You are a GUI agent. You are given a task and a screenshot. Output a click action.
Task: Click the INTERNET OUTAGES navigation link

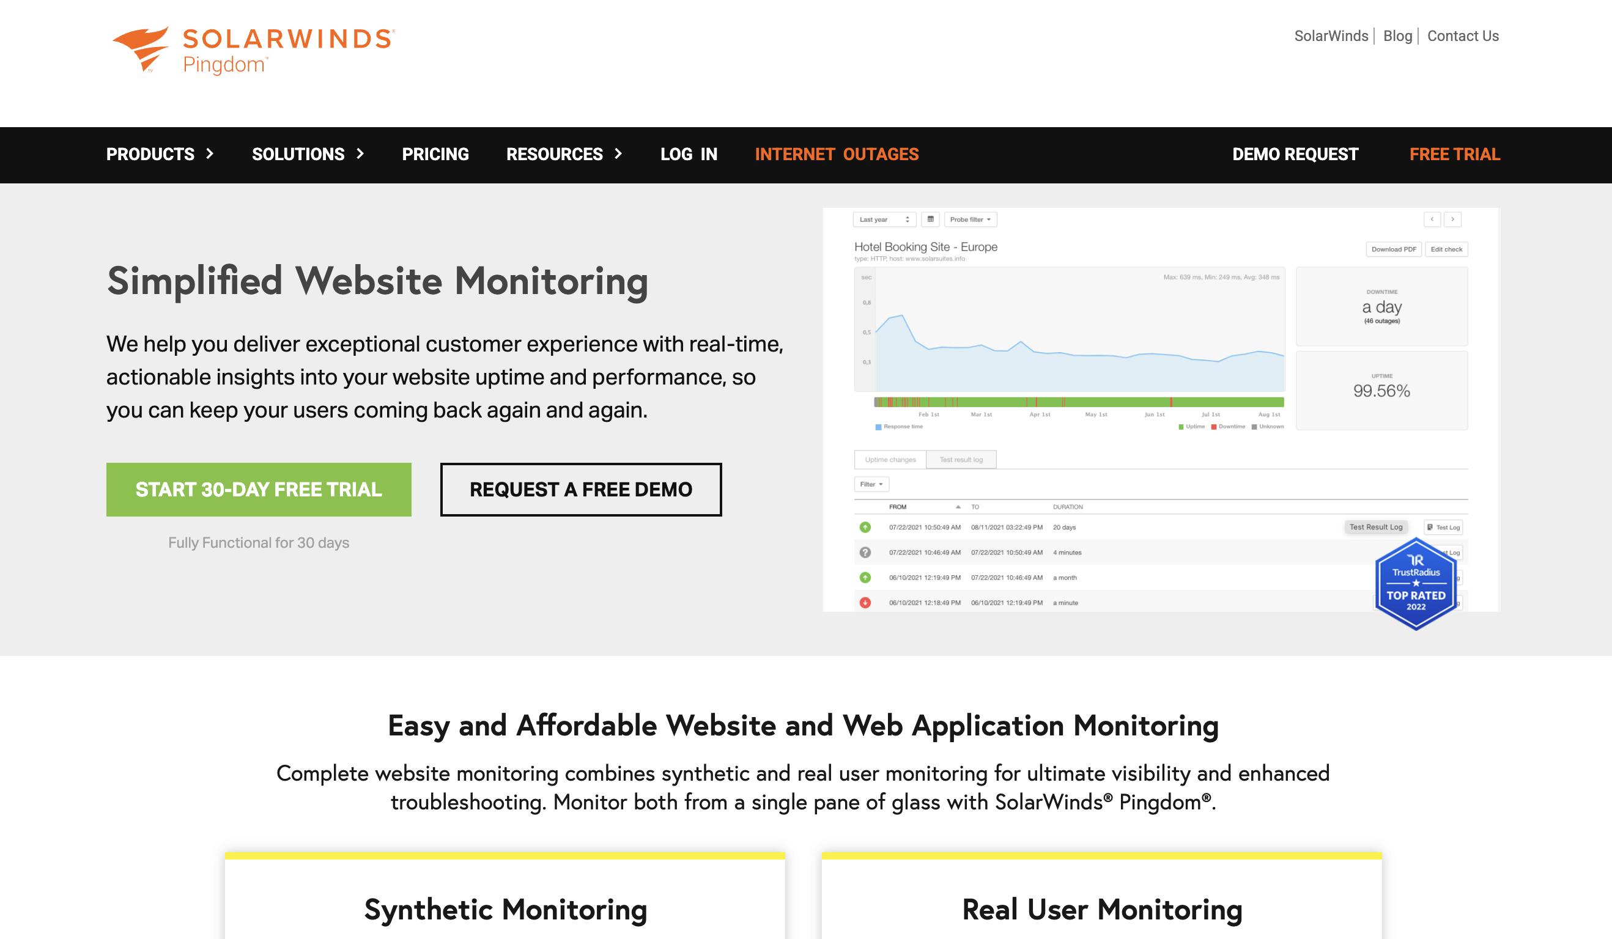[x=837, y=154]
